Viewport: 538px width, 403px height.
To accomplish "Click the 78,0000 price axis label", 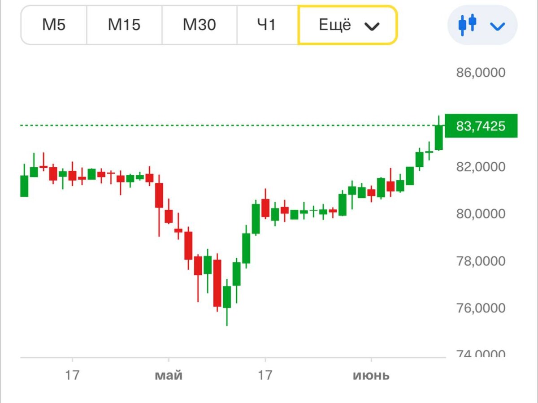I will pyautogui.click(x=481, y=261).
